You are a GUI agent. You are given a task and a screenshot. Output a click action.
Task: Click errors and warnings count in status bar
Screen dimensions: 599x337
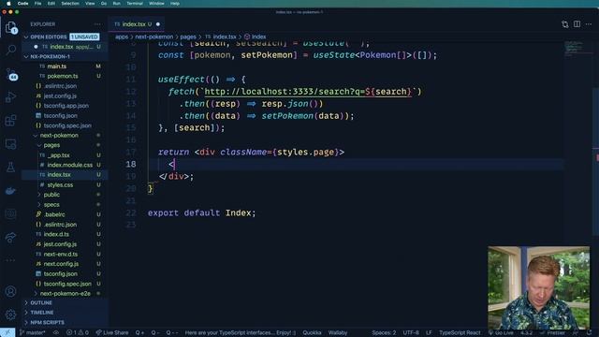(x=77, y=333)
